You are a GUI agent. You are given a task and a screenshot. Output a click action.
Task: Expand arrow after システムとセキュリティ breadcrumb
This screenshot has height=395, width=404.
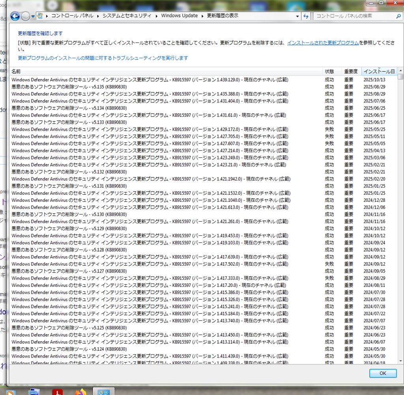pos(156,16)
